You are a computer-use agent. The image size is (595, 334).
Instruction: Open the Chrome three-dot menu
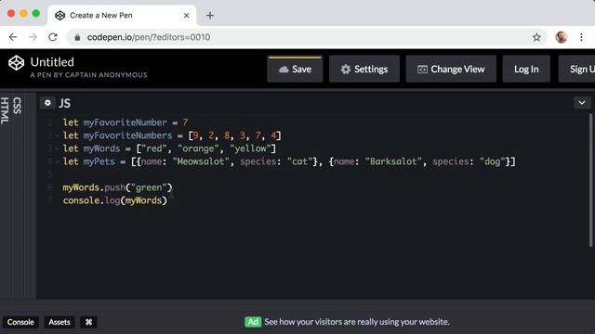tap(581, 37)
